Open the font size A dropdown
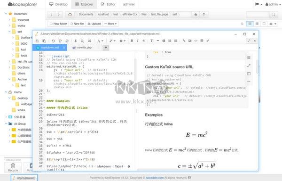This screenshot has height=181, width=282. 100,41
